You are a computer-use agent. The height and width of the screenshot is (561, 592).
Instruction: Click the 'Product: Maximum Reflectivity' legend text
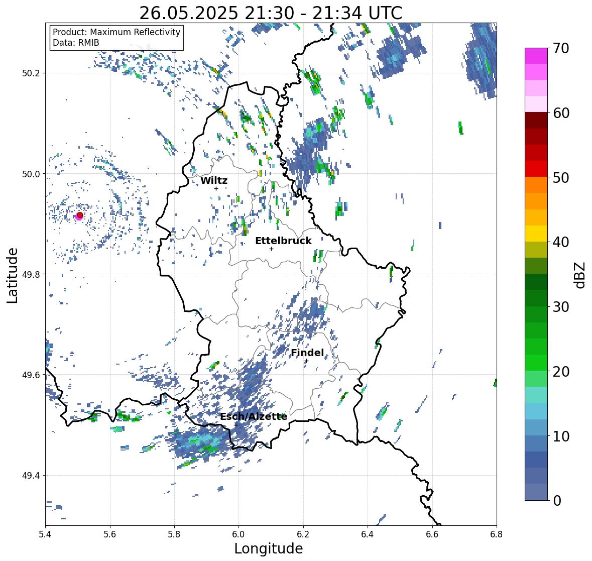[116, 32]
